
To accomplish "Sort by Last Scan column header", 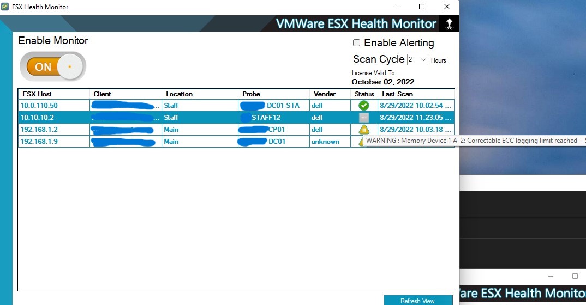I will (x=416, y=94).
